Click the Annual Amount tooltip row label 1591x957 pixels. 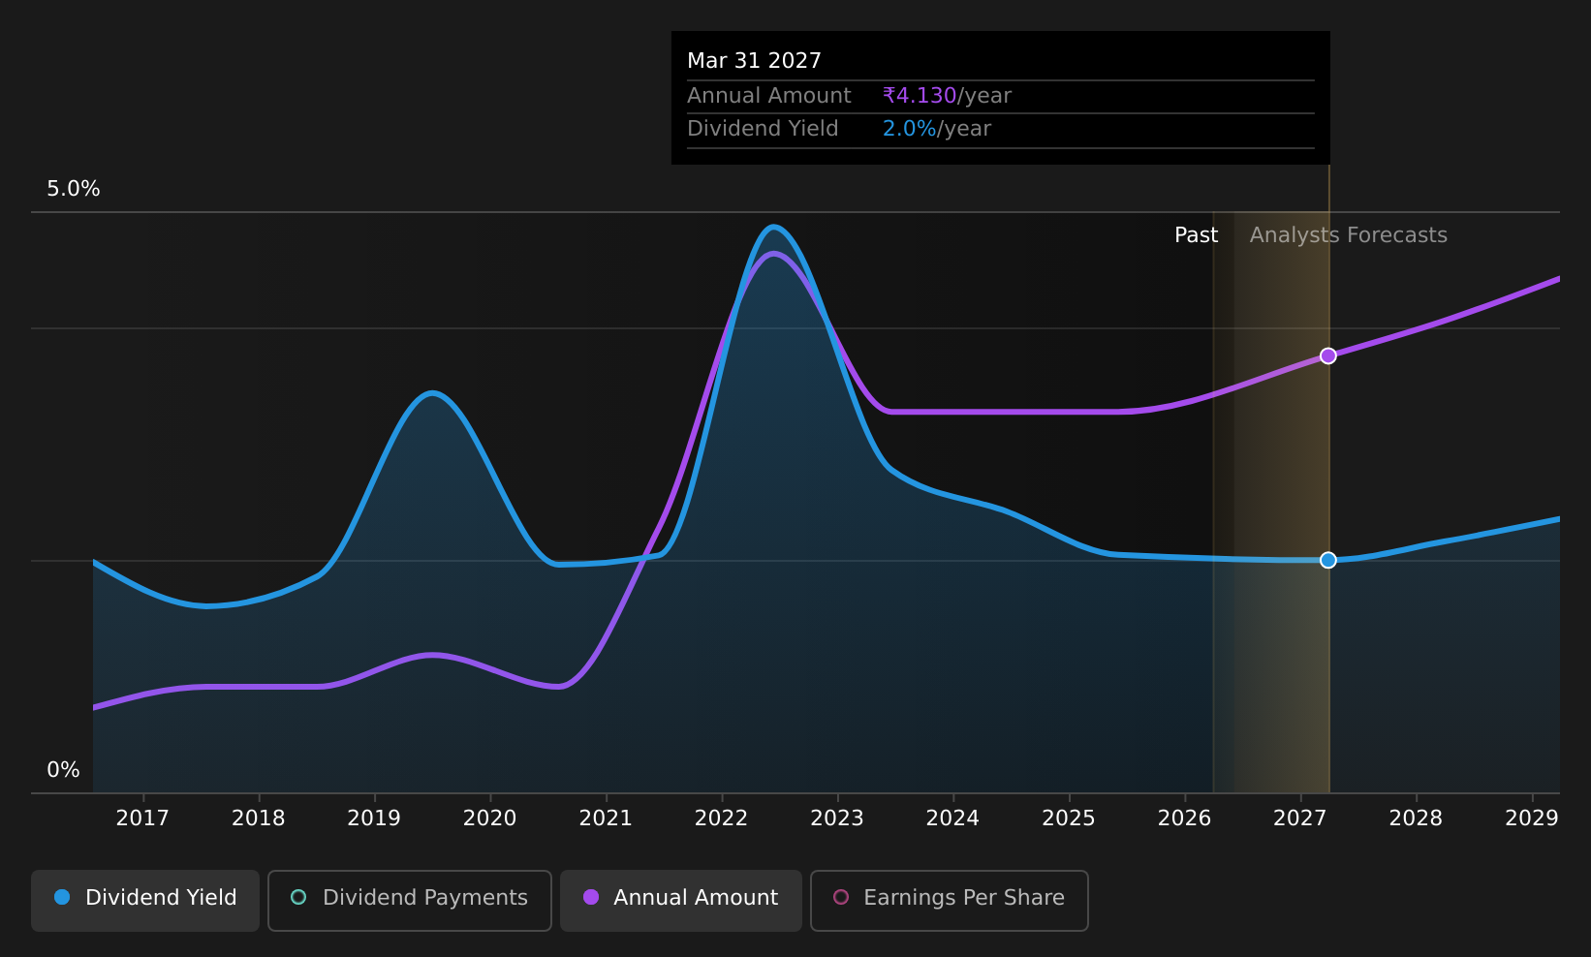(x=769, y=96)
